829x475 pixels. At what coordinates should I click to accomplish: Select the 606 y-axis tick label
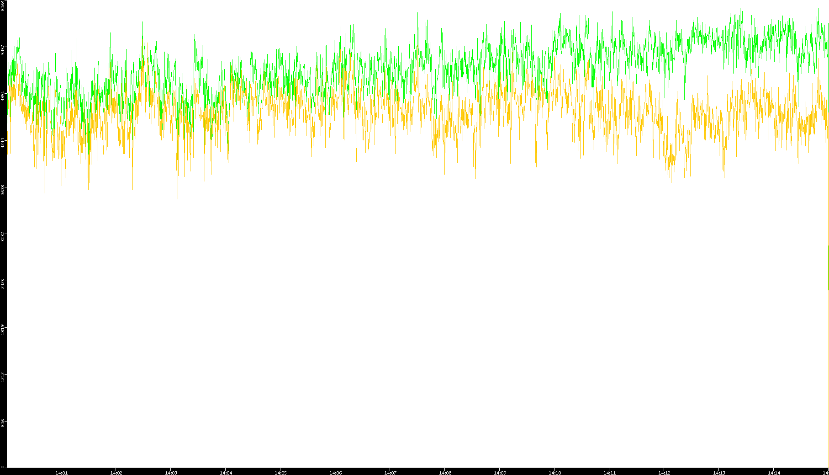tap(3, 423)
